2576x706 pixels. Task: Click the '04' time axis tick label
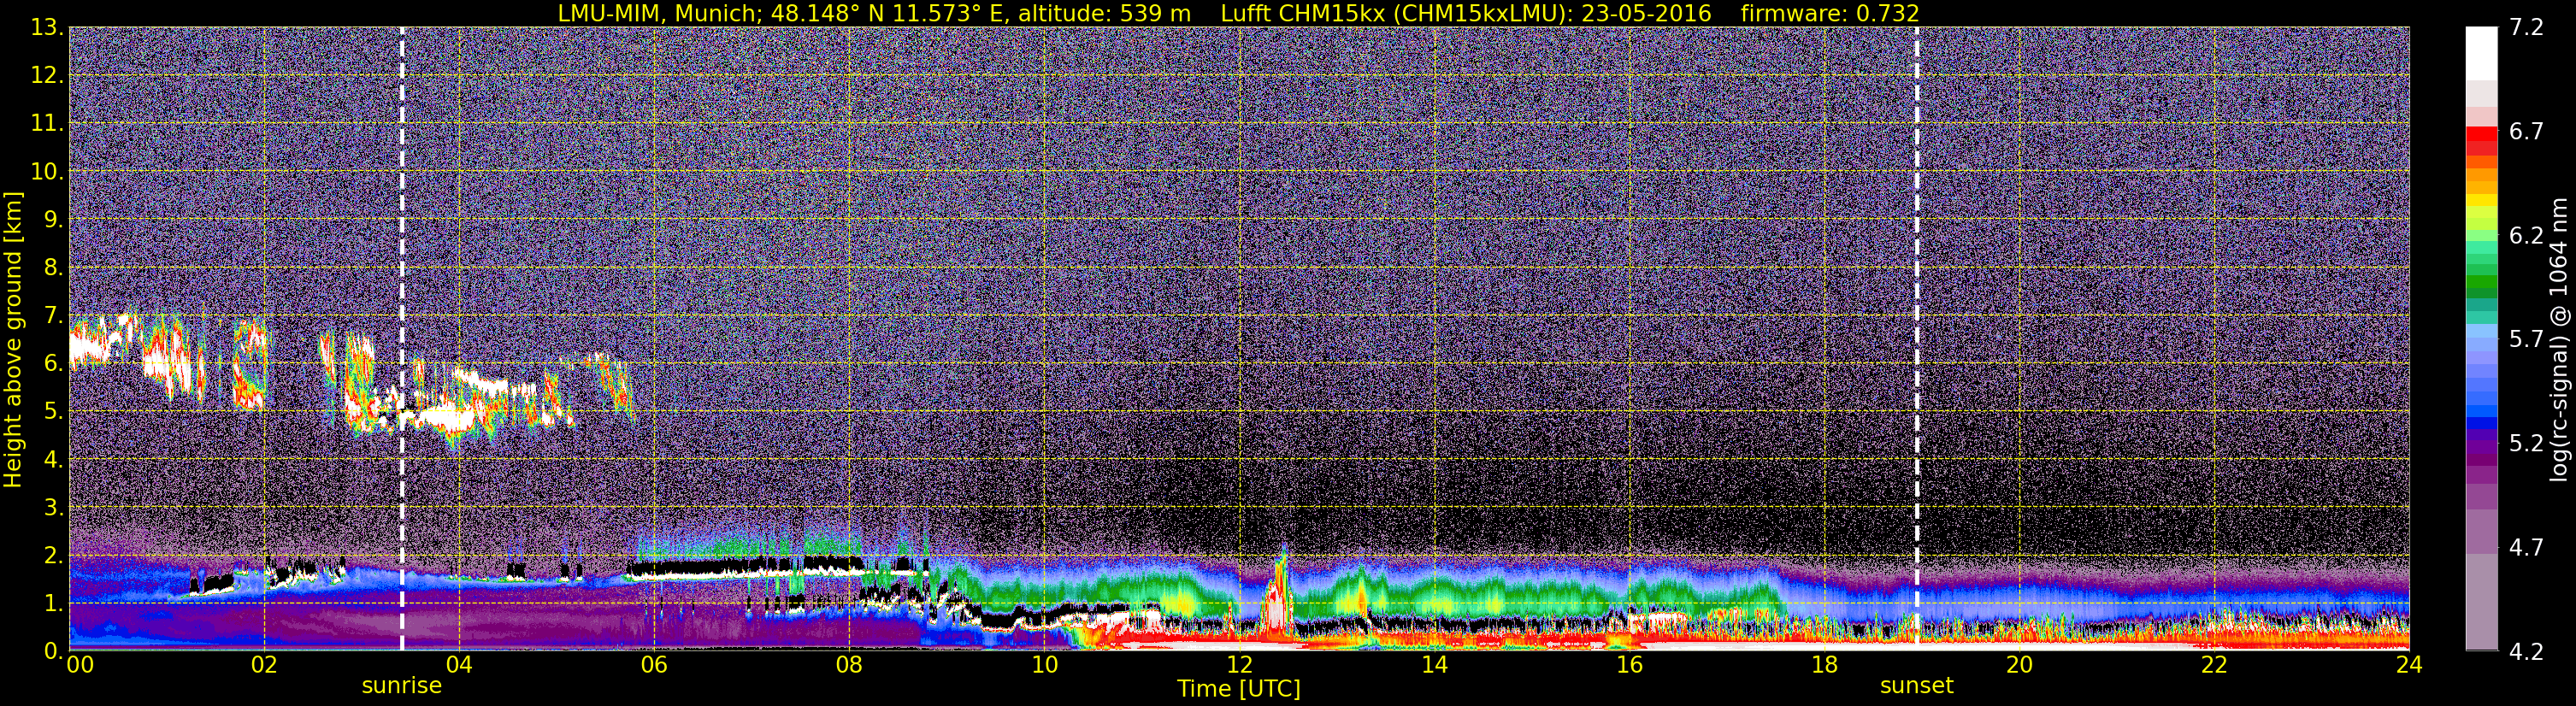pos(459,665)
